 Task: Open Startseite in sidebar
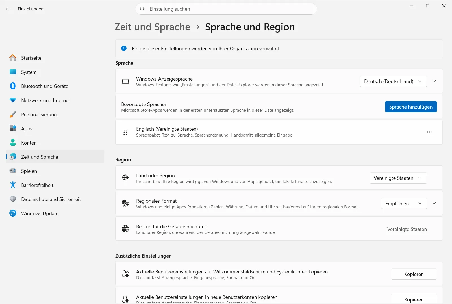coord(55,58)
